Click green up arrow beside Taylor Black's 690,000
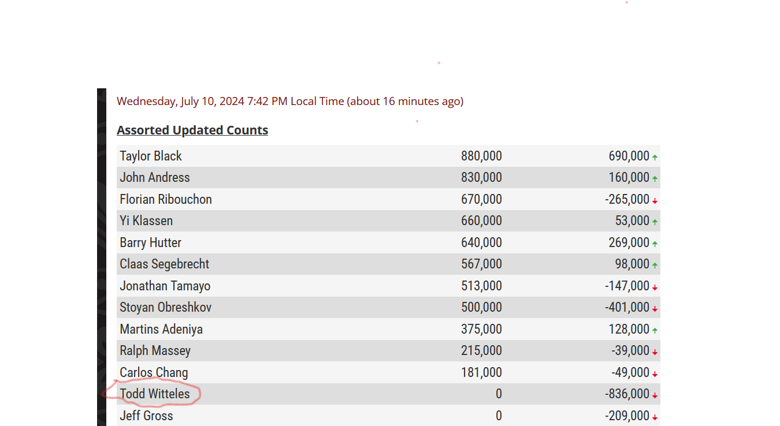The height and width of the screenshot is (426, 780). click(655, 157)
